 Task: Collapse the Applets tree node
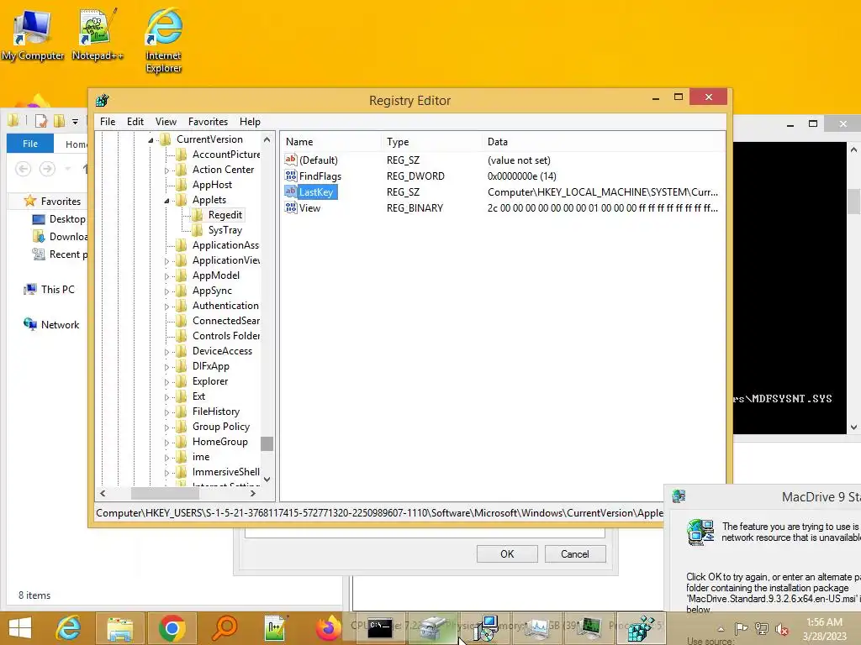[x=166, y=201]
